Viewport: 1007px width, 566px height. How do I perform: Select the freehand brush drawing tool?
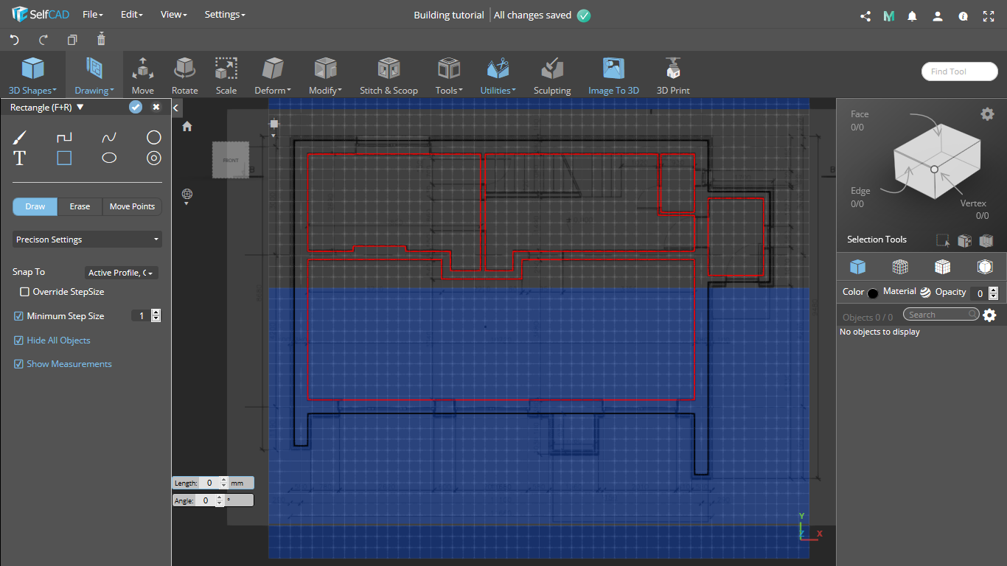click(20, 138)
